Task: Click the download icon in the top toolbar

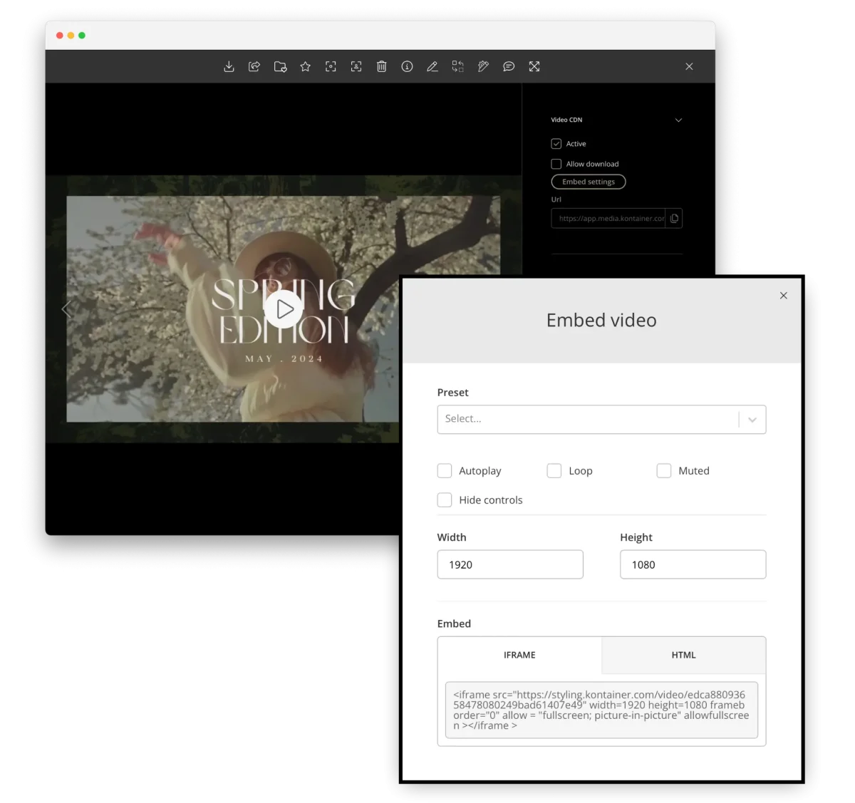Action: 229,66
